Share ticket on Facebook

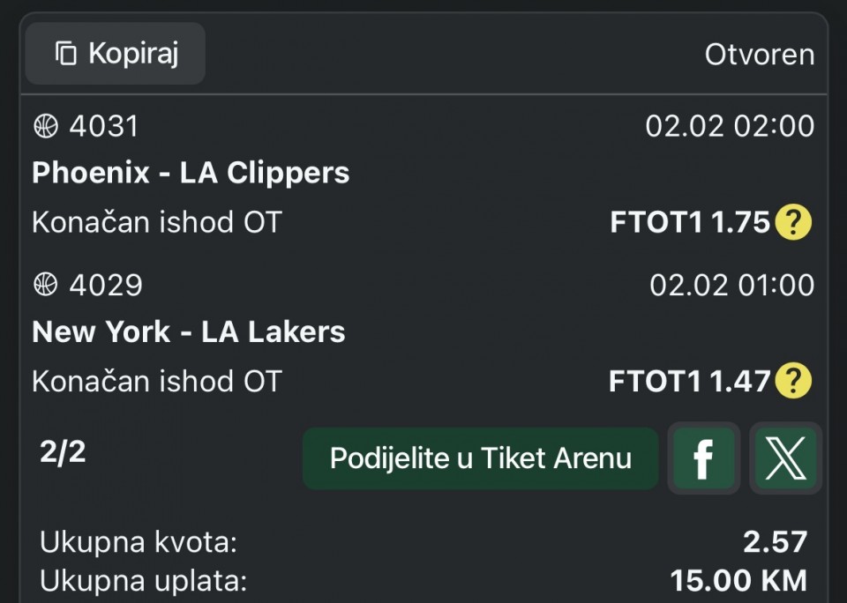(x=703, y=458)
